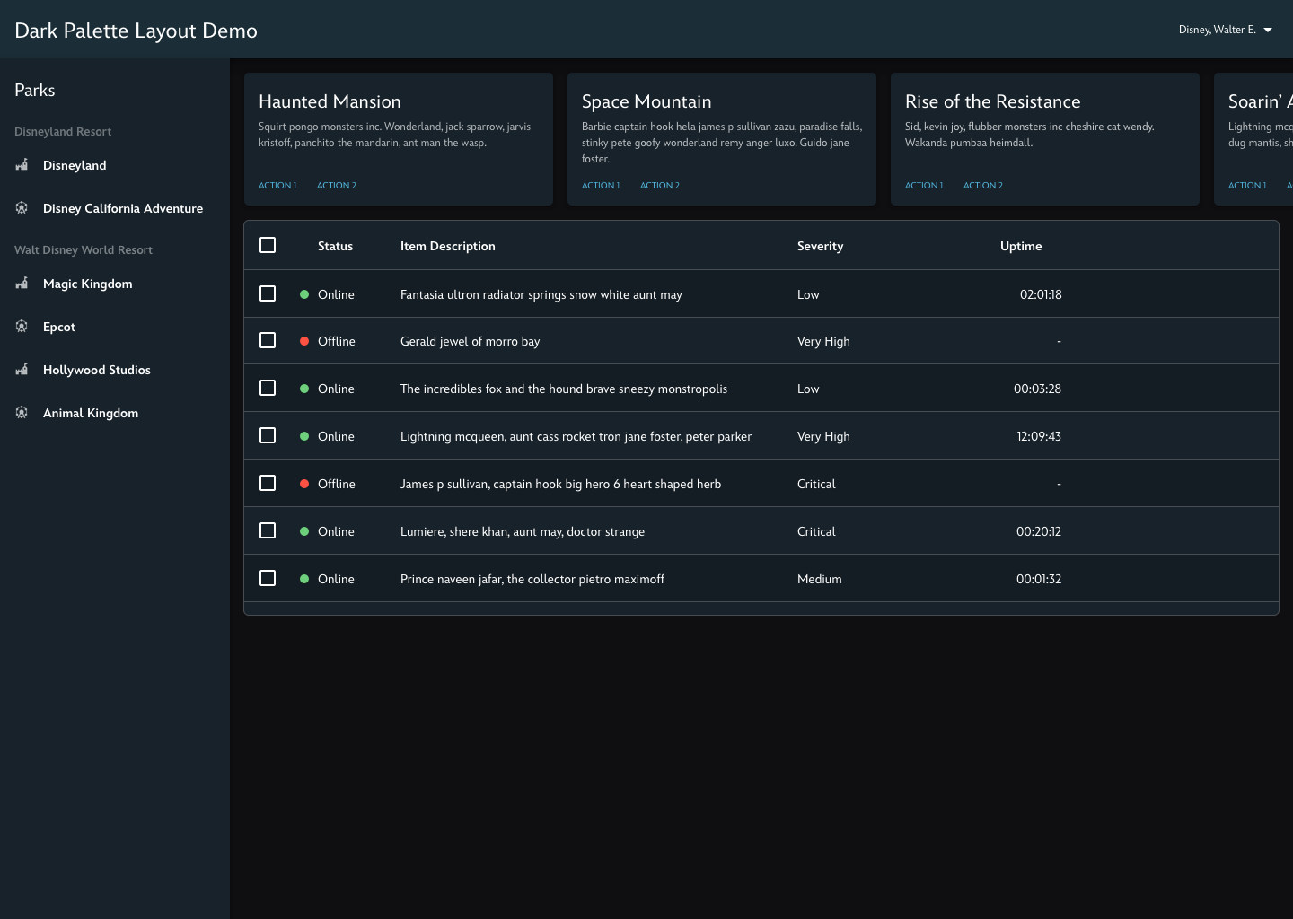Tick the Lightning mcqueen row checkbox
This screenshot has width=1293, height=919.
pyautogui.click(x=268, y=435)
